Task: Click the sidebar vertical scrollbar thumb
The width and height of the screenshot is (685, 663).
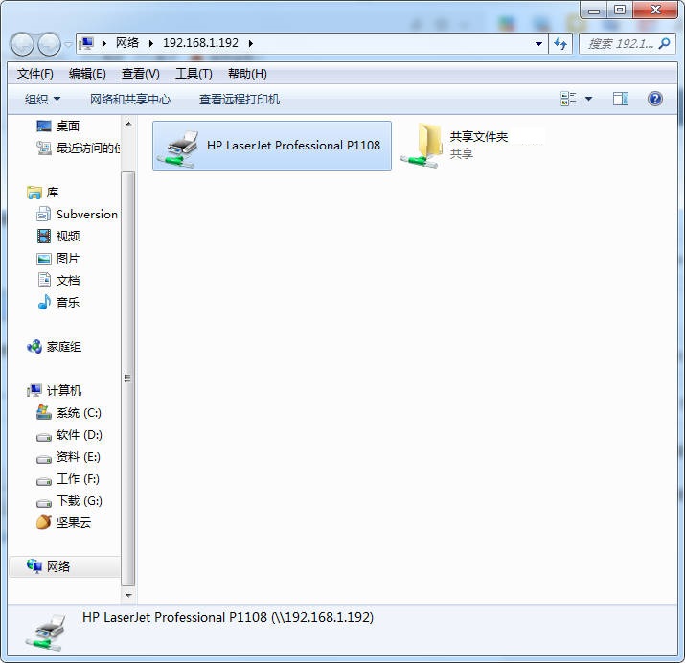Action: [x=127, y=378]
